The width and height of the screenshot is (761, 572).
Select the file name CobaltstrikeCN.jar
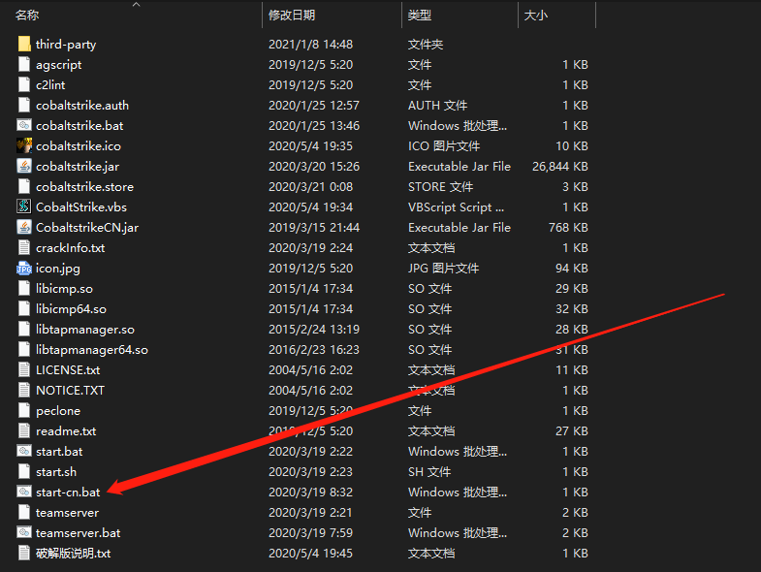coord(87,228)
